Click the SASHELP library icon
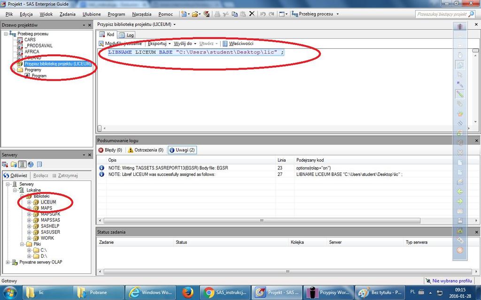The width and height of the screenshot is (481, 300). coord(36,226)
